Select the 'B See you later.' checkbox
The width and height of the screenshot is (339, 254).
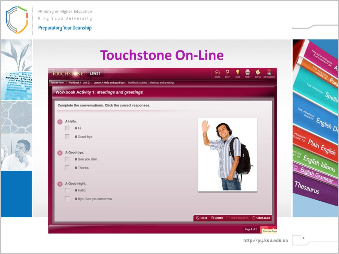tap(67, 159)
